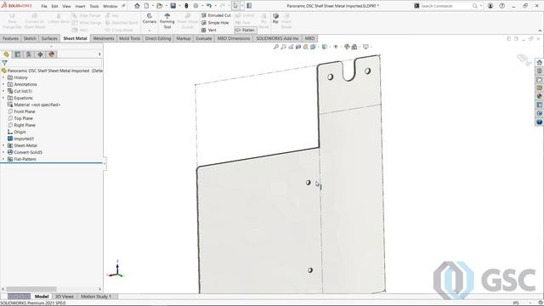
Task: Open the DimXpertManager tab
Action: click(40, 54)
